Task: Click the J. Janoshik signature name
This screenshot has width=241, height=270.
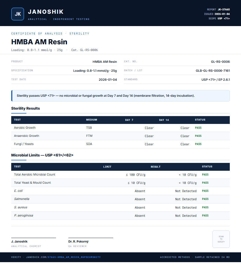Action: [x=19, y=242]
